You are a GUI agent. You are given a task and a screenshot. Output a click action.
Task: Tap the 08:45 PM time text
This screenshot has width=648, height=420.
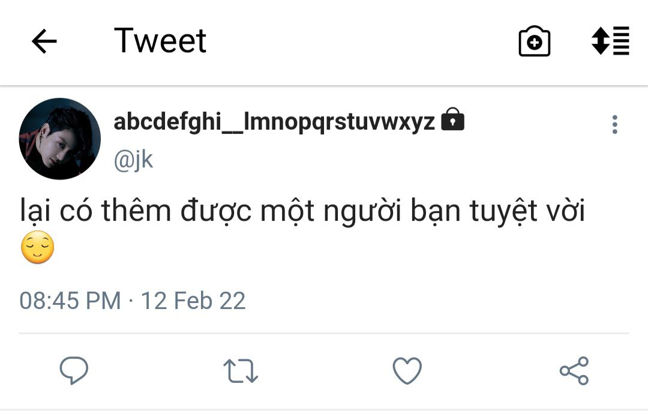[70, 301]
